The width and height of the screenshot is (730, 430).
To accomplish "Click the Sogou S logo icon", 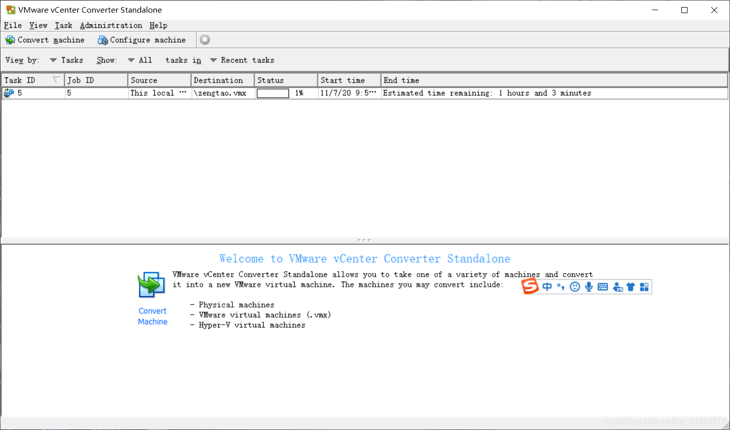I will tap(530, 287).
